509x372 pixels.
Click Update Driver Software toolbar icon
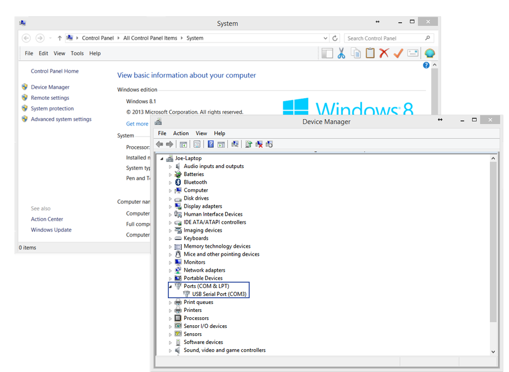pos(249,144)
